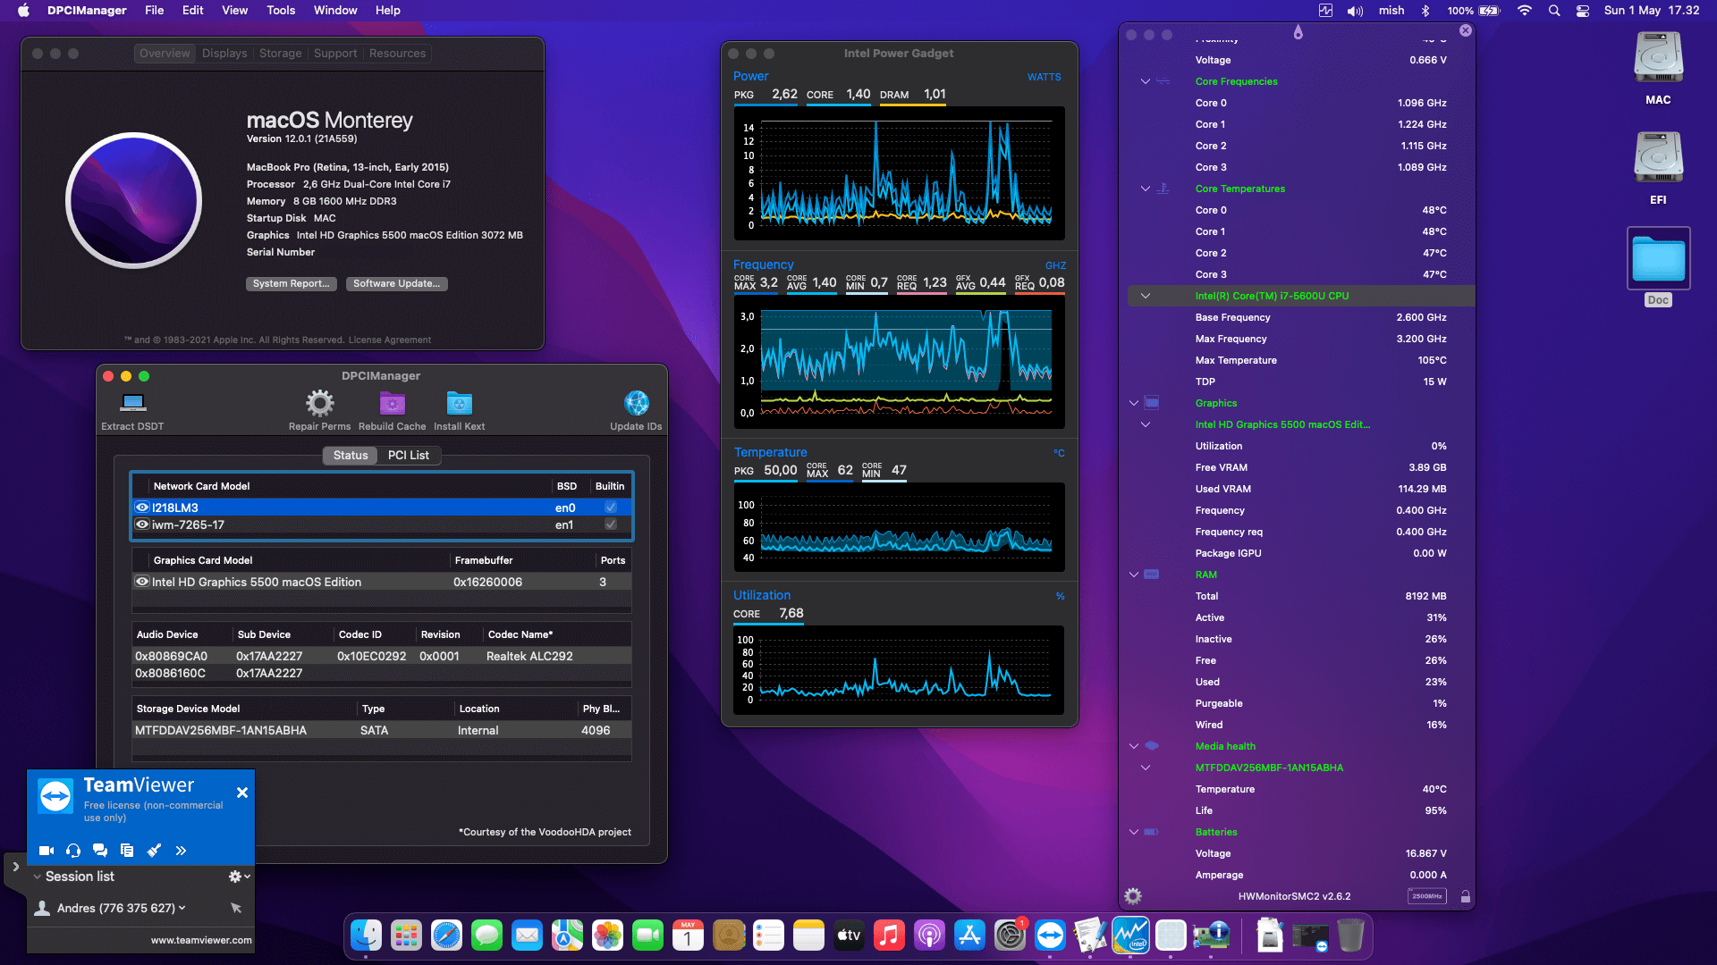Viewport: 1717px width, 965px height.
Task: Open Support tab in About This Mac
Action: coord(335,53)
